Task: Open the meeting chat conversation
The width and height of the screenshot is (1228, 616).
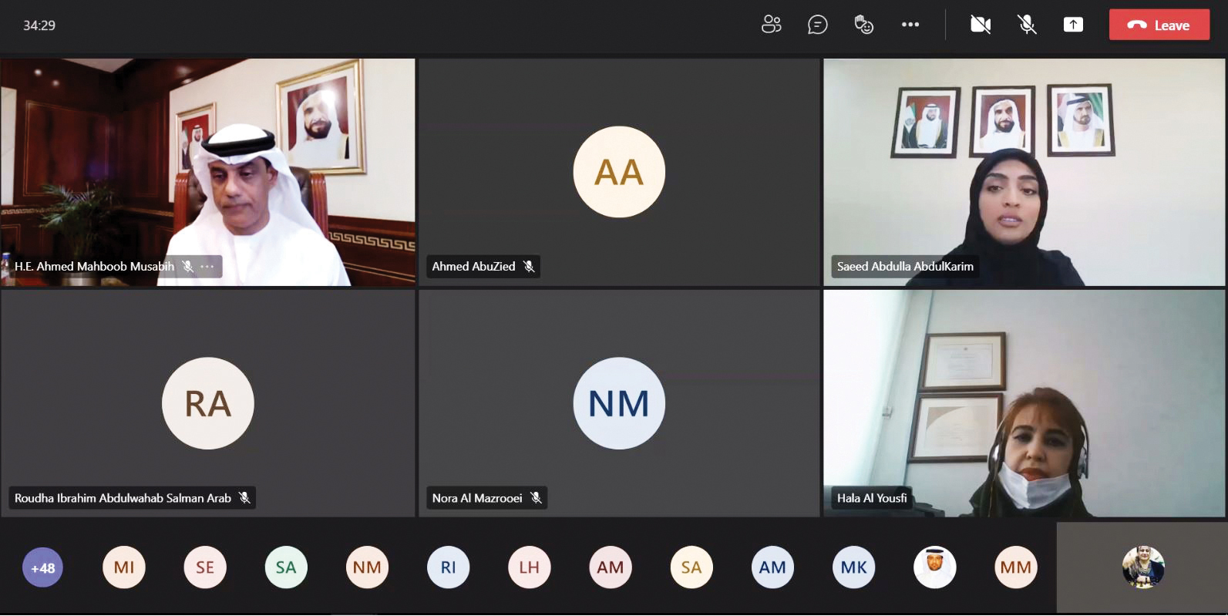Action: (817, 25)
